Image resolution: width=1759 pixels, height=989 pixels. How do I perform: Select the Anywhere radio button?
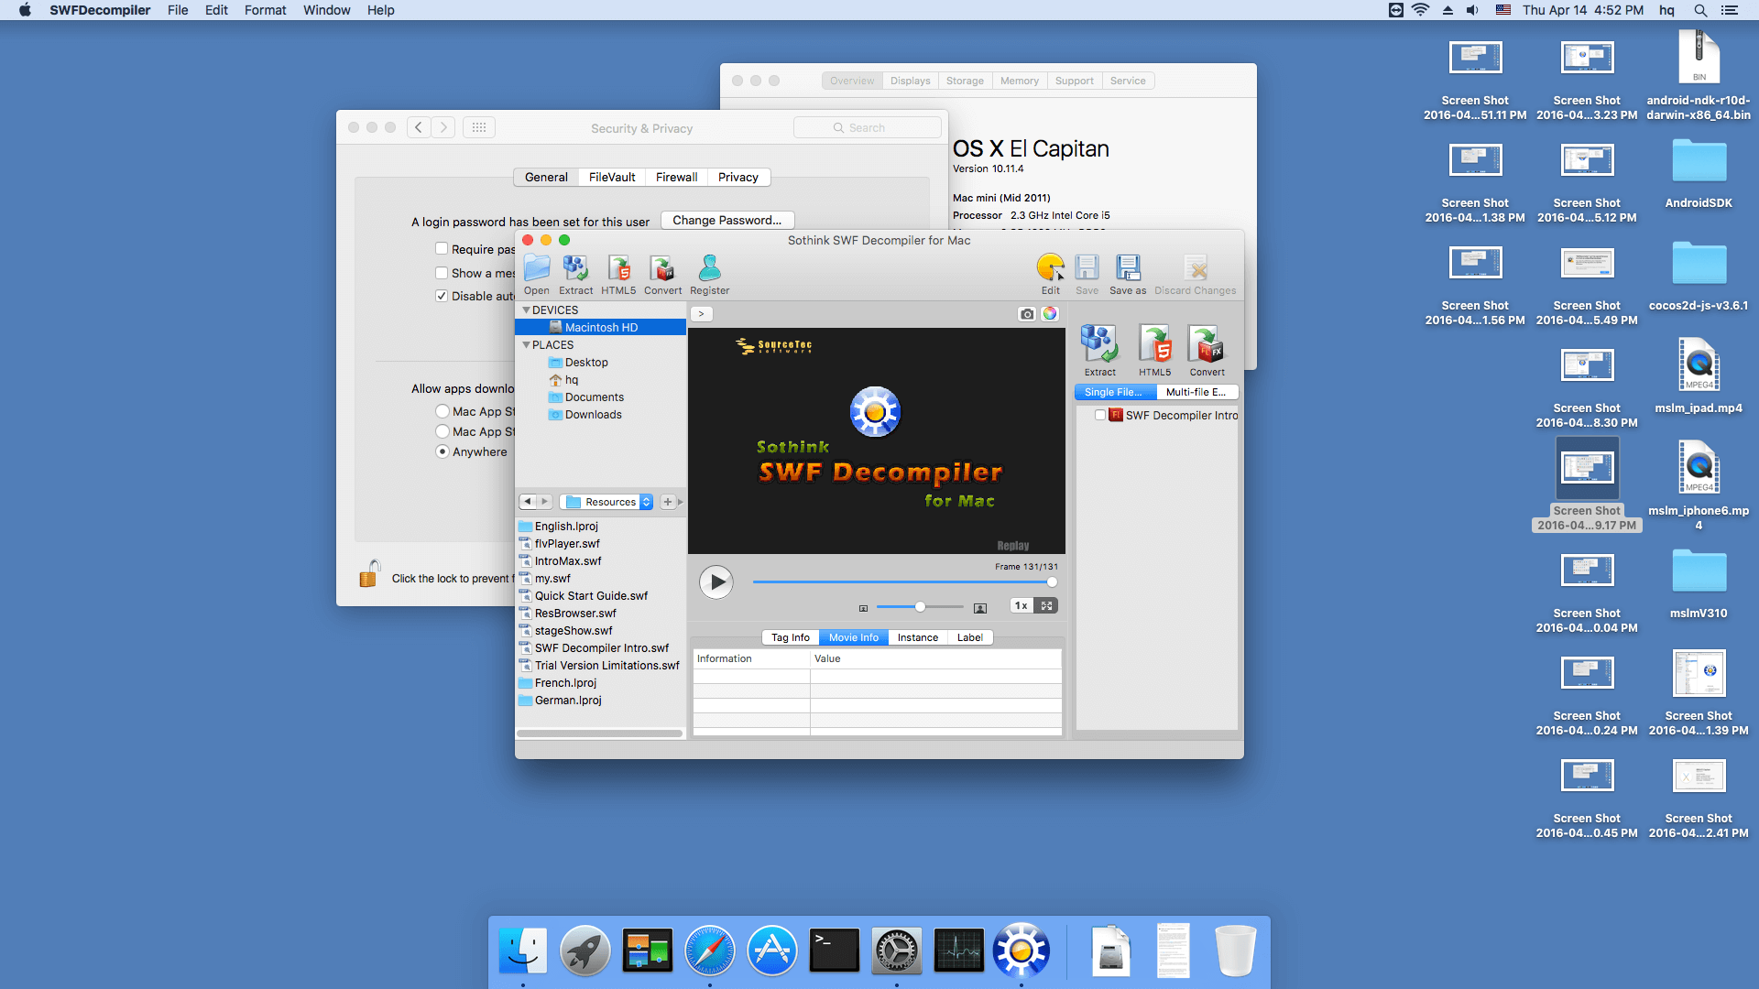[x=442, y=451]
